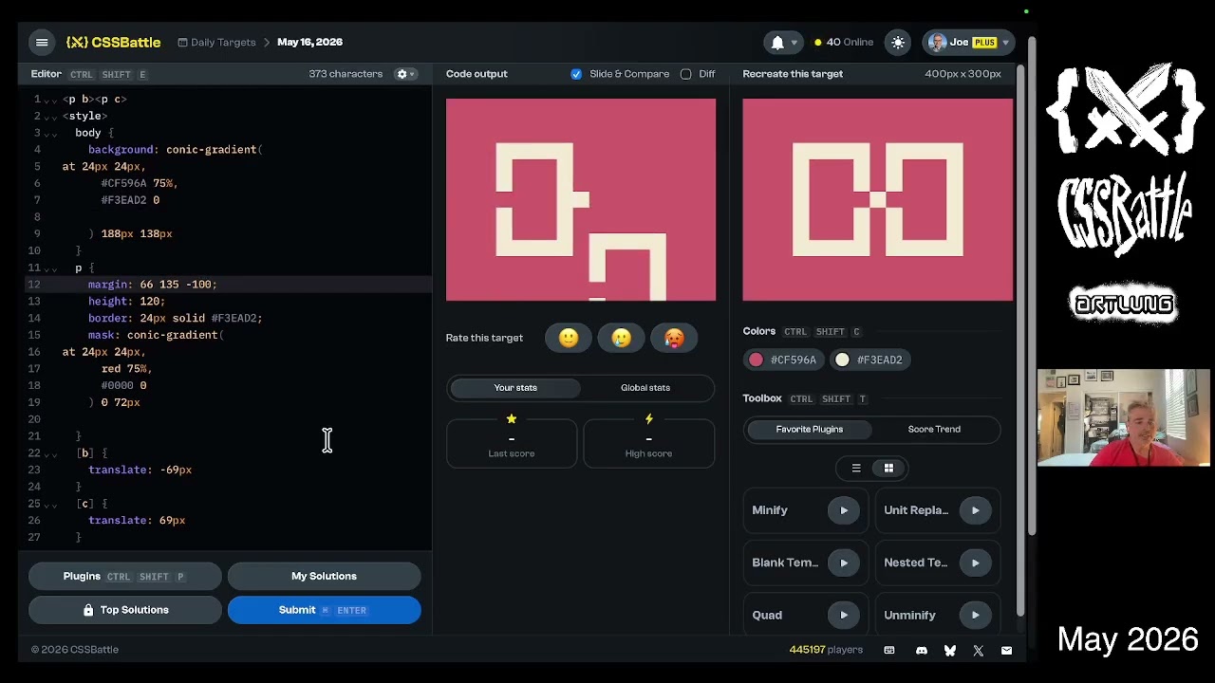Go to Daily Targets breadcrumb
1215x683 pixels.
[216, 42]
